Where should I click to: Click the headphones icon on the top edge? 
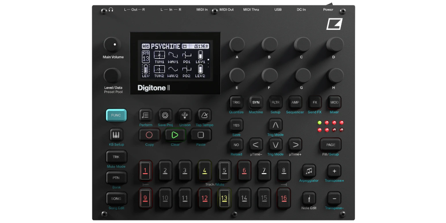(x=111, y=10)
